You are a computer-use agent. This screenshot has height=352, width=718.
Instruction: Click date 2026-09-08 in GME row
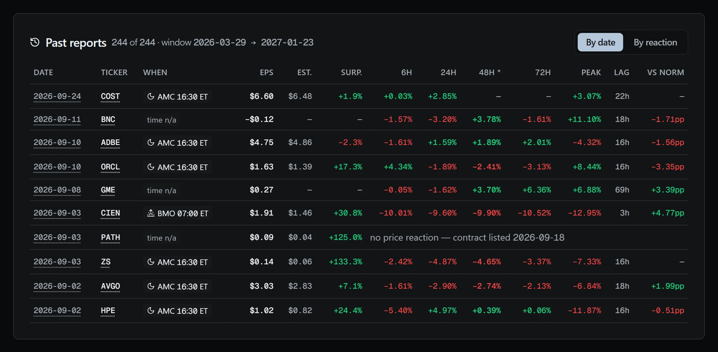coord(57,190)
